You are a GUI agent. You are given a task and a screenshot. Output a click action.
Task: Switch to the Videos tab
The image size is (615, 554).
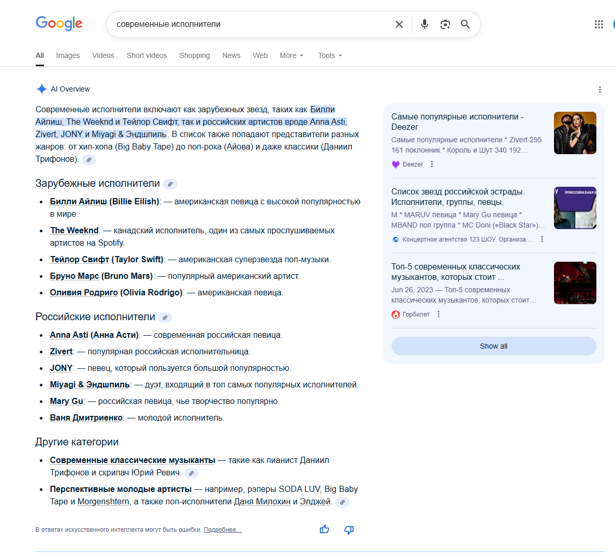point(103,55)
